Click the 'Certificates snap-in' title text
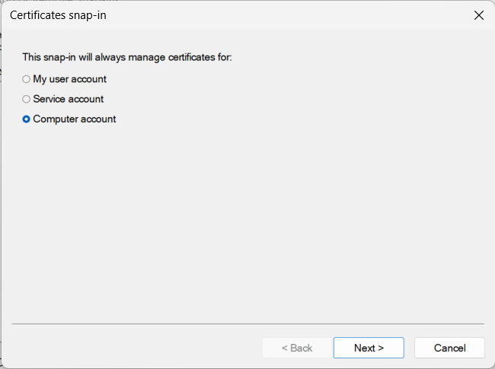This screenshot has height=369, width=495. [58, 15]
